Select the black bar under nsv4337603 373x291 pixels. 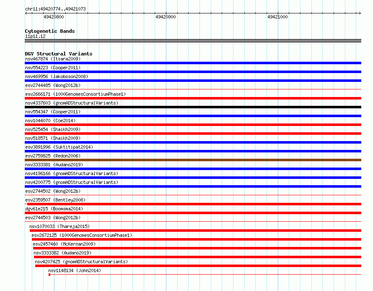pyautogui.click(x=193, y=107)
